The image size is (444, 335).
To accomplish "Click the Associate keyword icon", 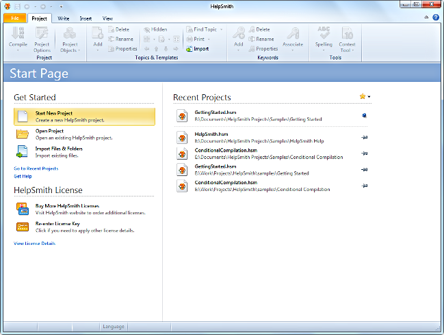I will coord(293,33).
